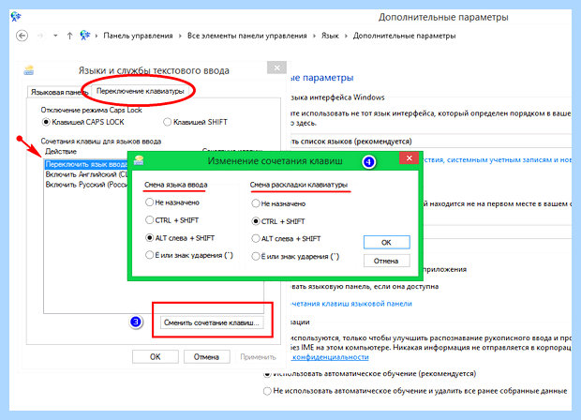Image resolution: width=581 pixels, height=420 pixels.
Task: Select Клавишей SHIFT radio option
Action: coord(195,122)
